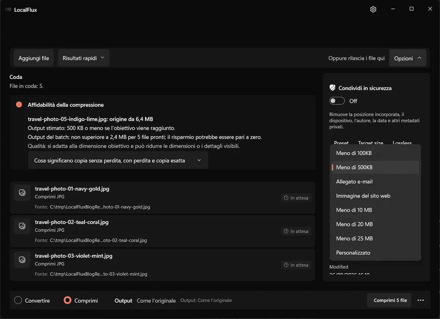Click the Output: Come l'originale gray label
440x319 pixels.
click(206, 300)
